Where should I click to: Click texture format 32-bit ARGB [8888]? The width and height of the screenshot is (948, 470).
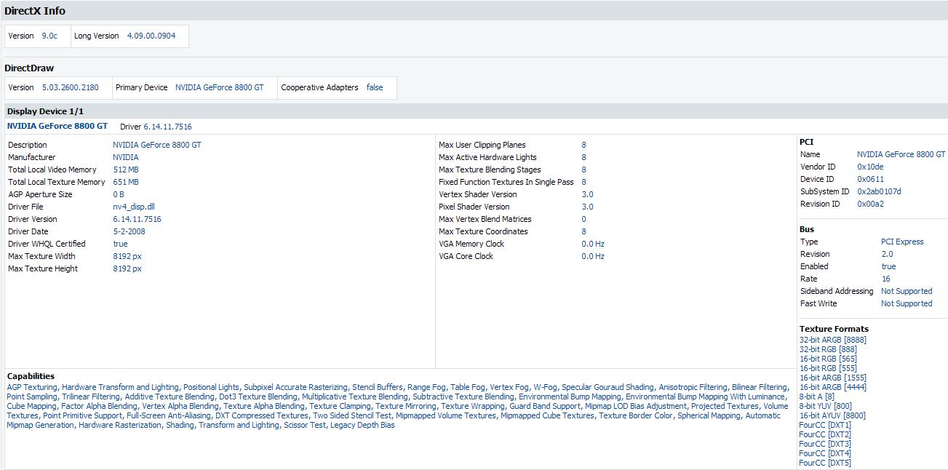832,340
